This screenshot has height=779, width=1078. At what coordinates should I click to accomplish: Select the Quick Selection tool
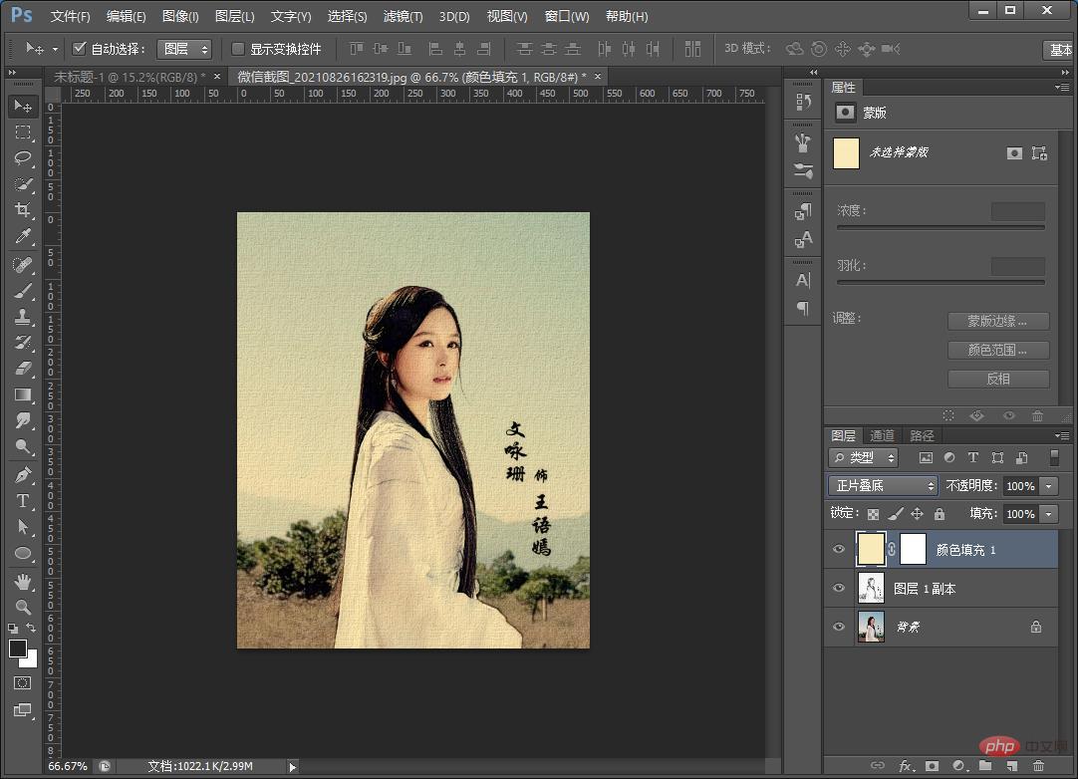[x=23, y=184]
